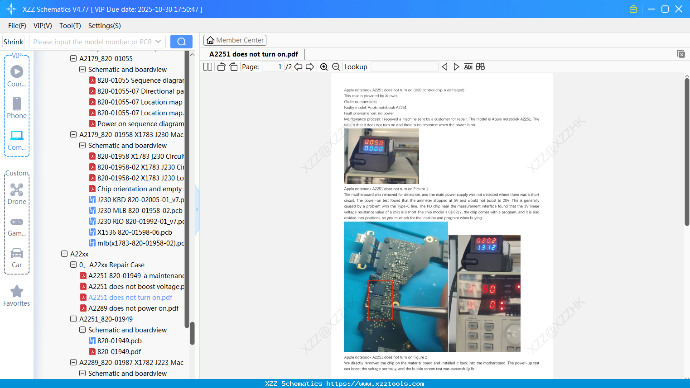The height and width of the screenshot is (388, 690).
Task: Go to the next page arrow
Action: [310, 67]
